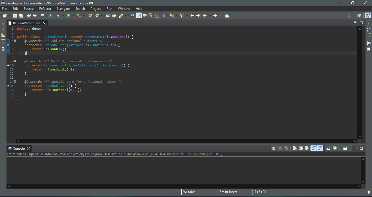This screenshot has height=197, width=372.
Task: Click the Open Task folder icon
Action: (x=114, y=16)
